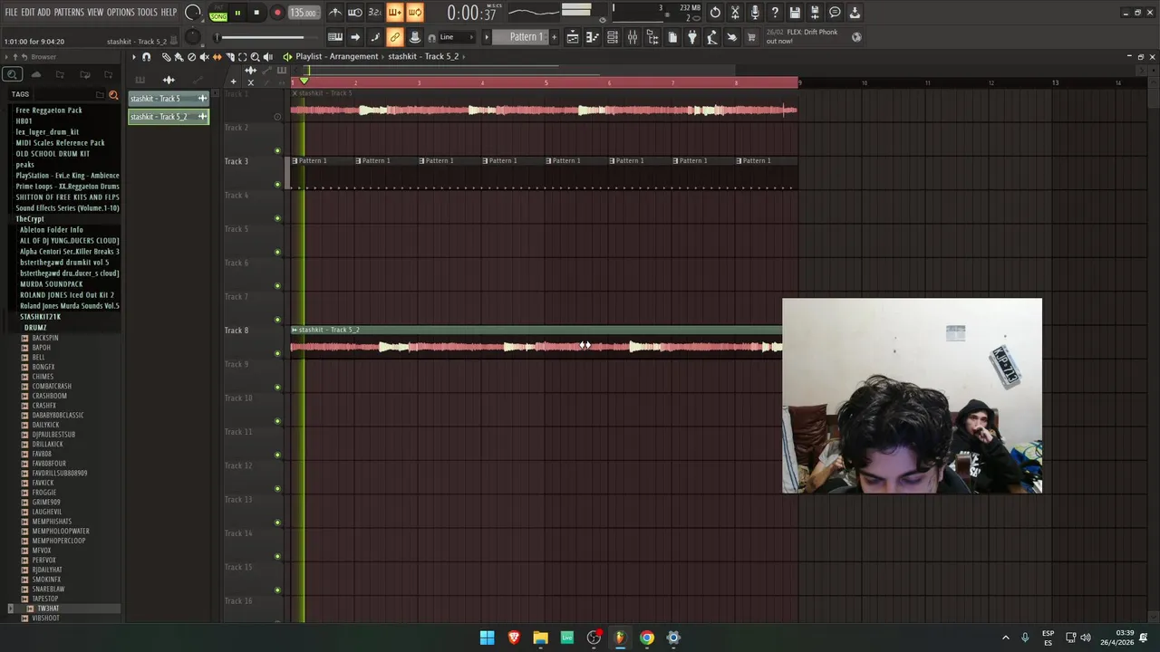
Task: Open the PATTERNS menu
Action: (69, 13)
